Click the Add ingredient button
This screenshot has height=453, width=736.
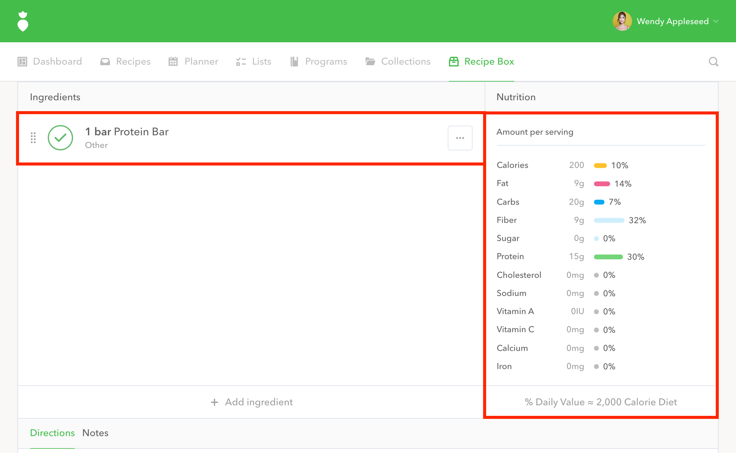(x=252, y=402)
